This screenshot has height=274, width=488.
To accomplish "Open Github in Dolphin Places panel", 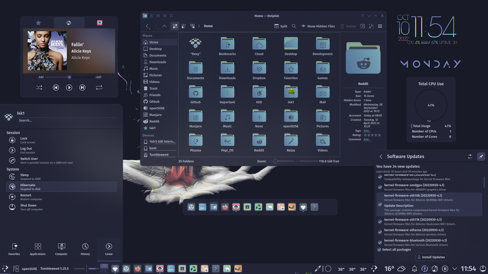I will point(159,101).
